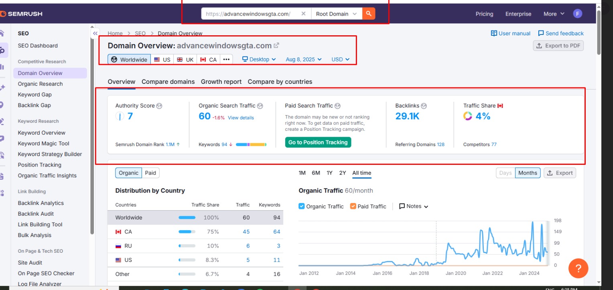This screenshot has height=290, width=613.
Task: Open the Compare by countries tab
Action: (280, 82)
